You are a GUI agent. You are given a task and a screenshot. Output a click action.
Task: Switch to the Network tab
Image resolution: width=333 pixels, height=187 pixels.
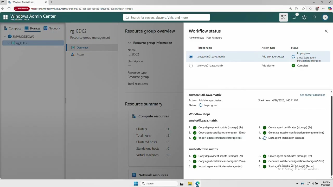pyautogui.click(x=52, y=28)
